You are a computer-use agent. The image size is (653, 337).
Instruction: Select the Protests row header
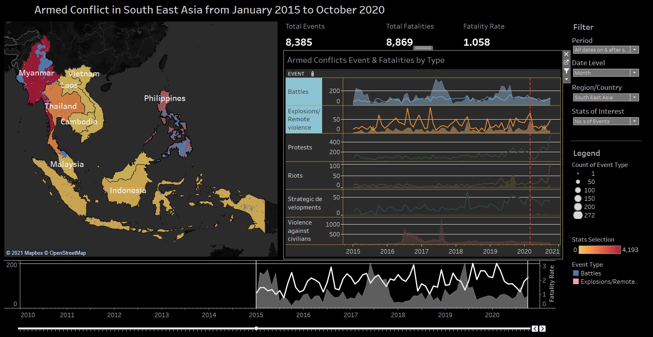click(304, 147)
